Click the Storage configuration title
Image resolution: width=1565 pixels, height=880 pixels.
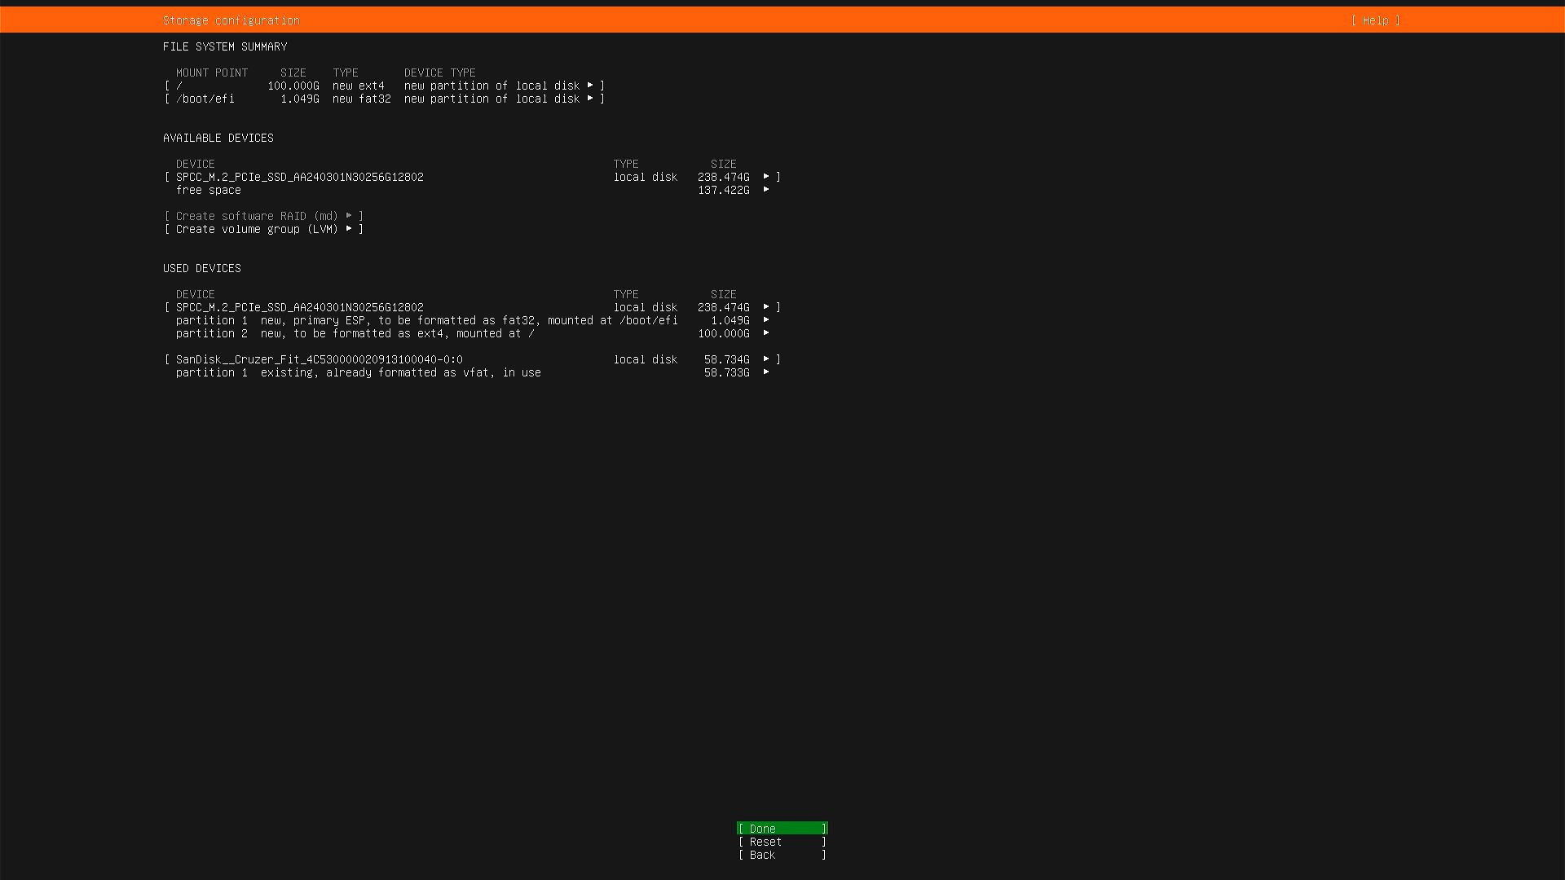point(231,20)
